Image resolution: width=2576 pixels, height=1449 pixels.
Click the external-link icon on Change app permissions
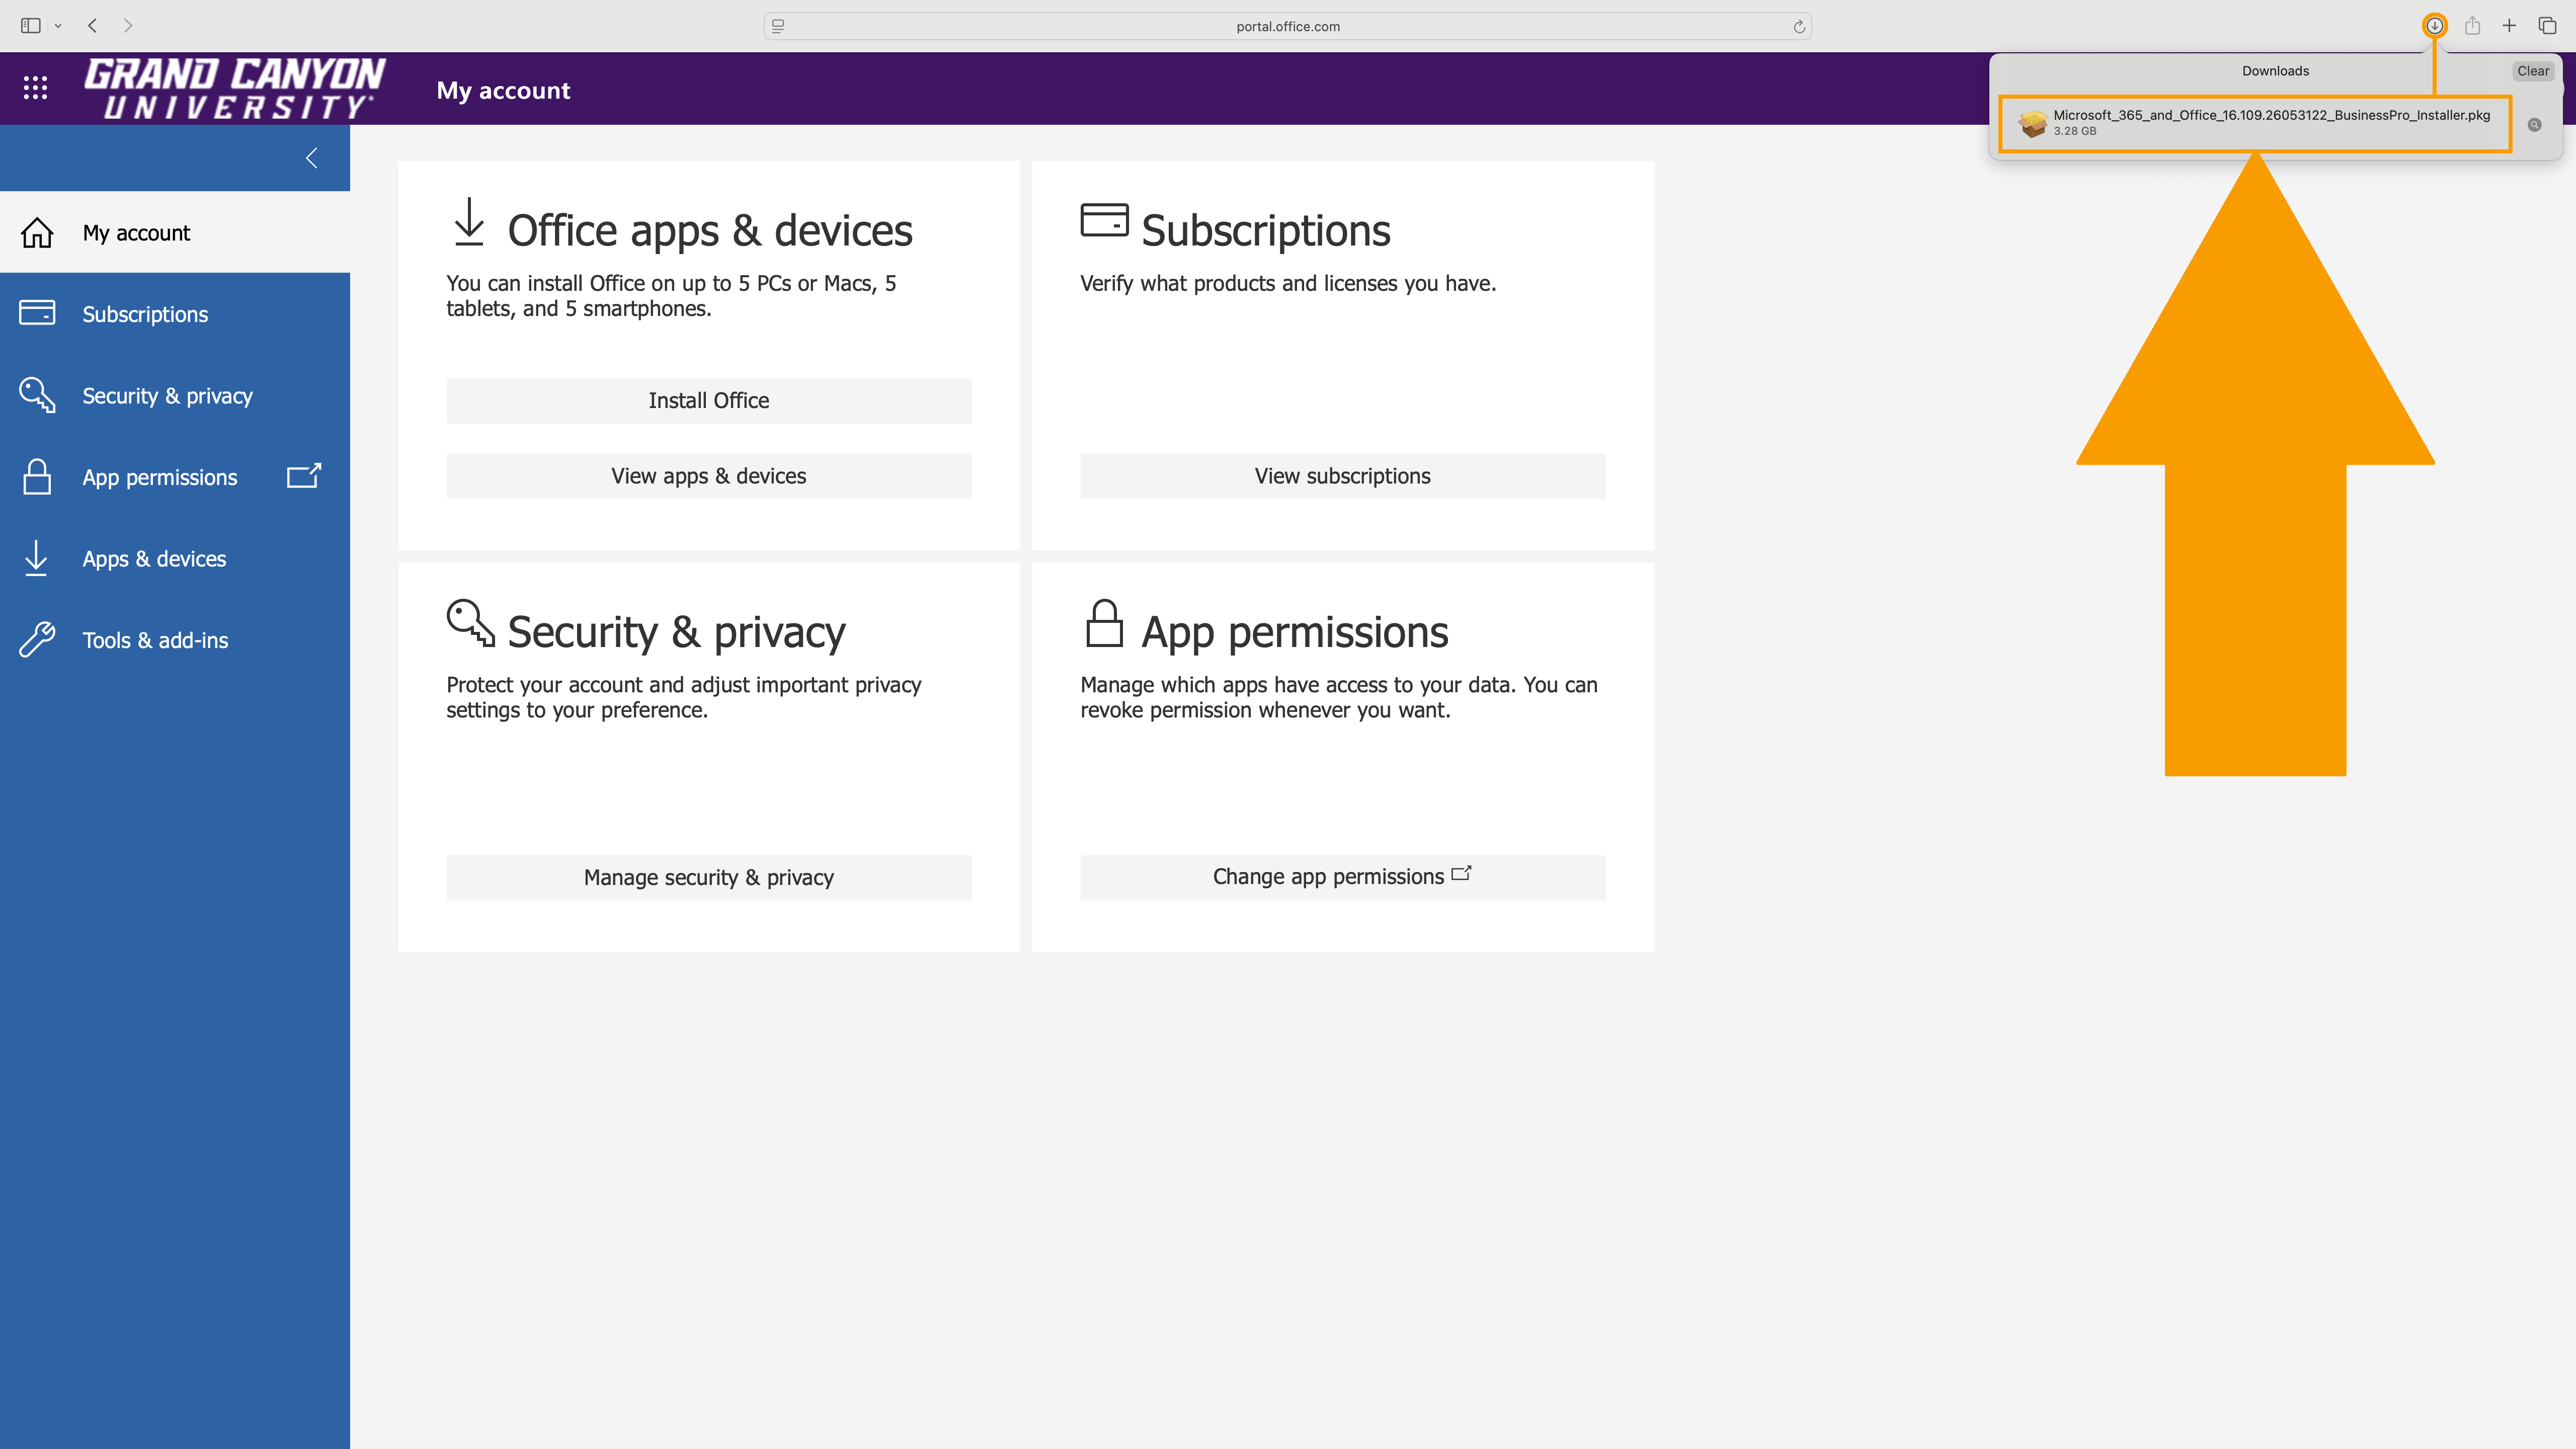tap(1461, 873)
